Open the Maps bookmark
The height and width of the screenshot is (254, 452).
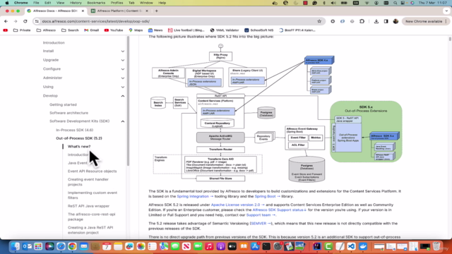[136, 30]
